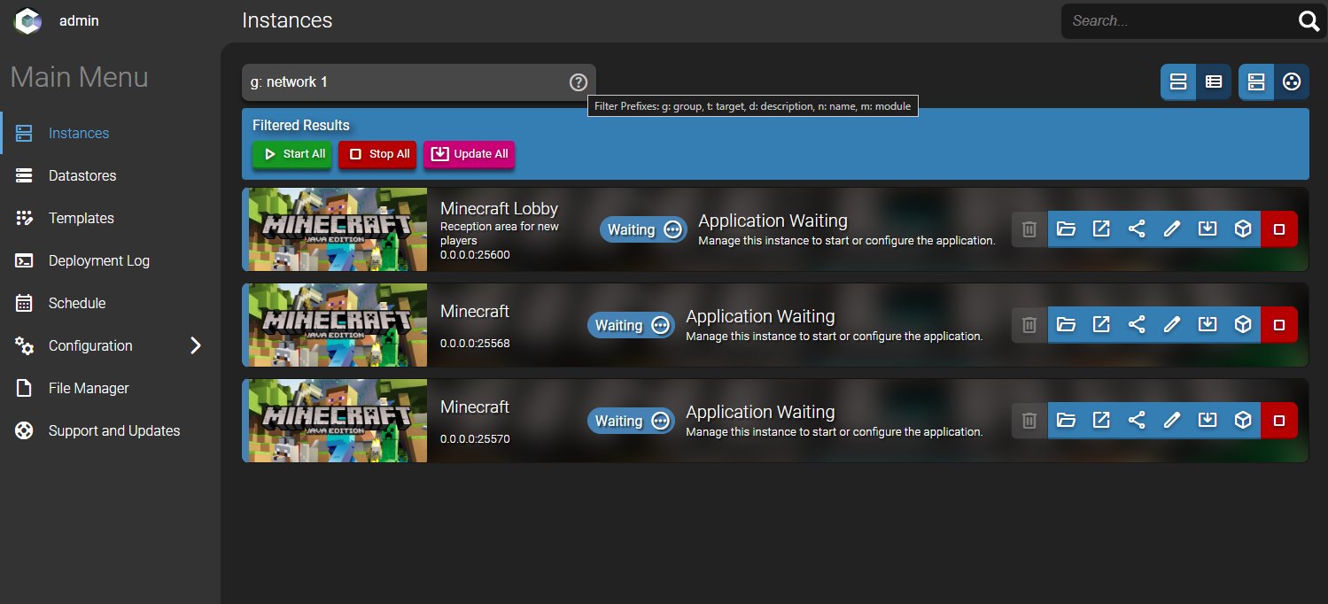The image size is (1328, 604).
Task: Click the instance filter text field
Action: pos(403,82)
